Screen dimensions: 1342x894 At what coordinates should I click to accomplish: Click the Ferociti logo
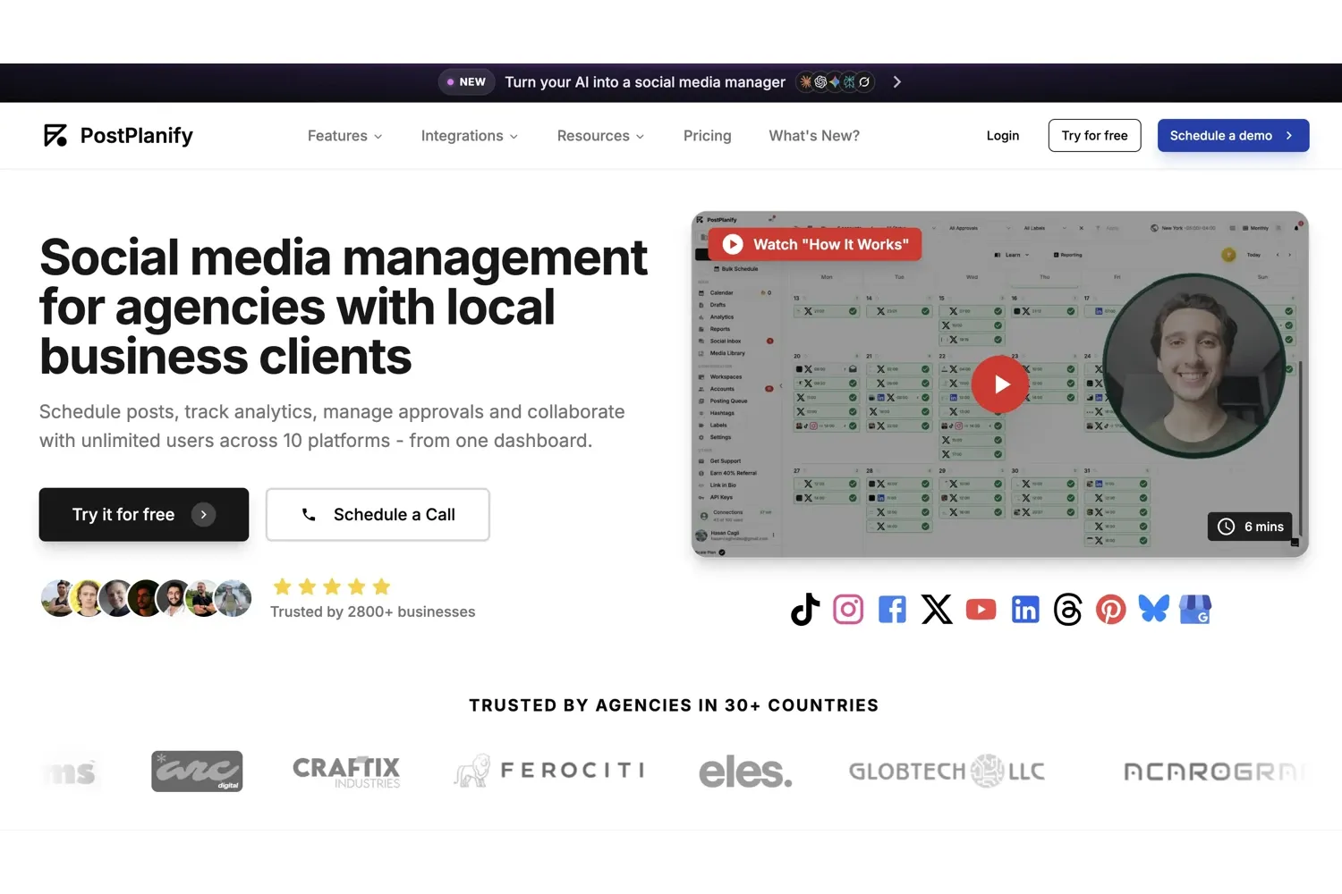coord(549,771)
